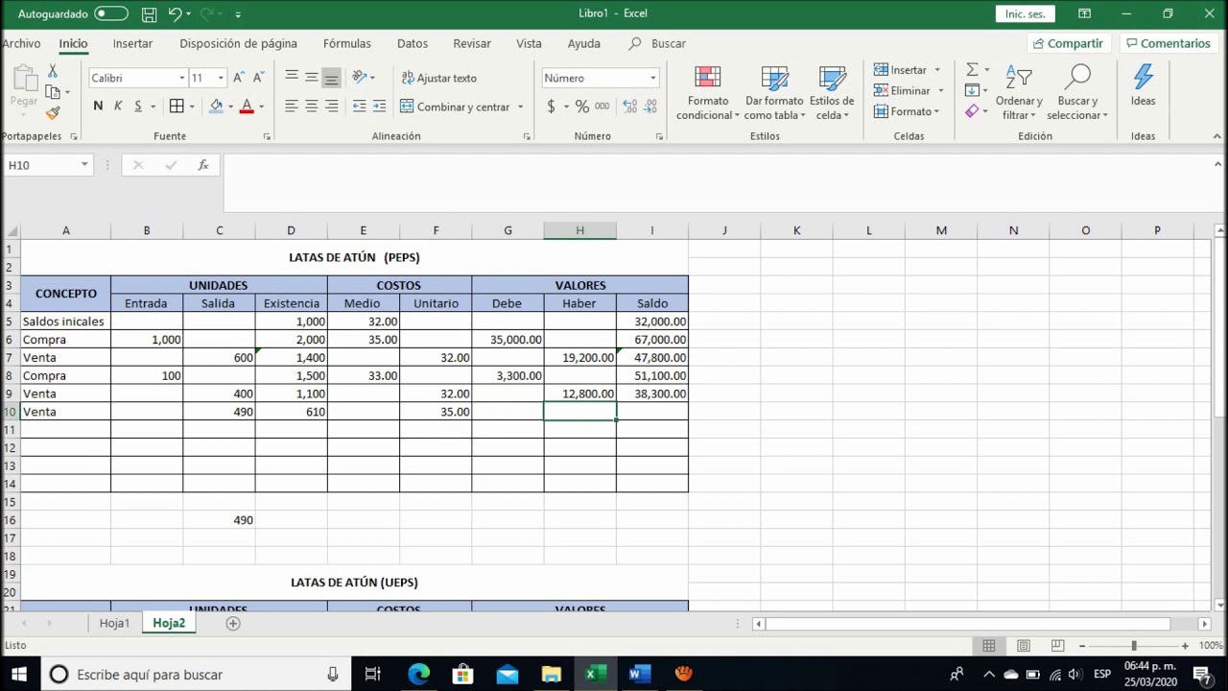The image size is (1228, 691).
Task: Switch to Page Layout view in status bar
Action: point(1024,646)
